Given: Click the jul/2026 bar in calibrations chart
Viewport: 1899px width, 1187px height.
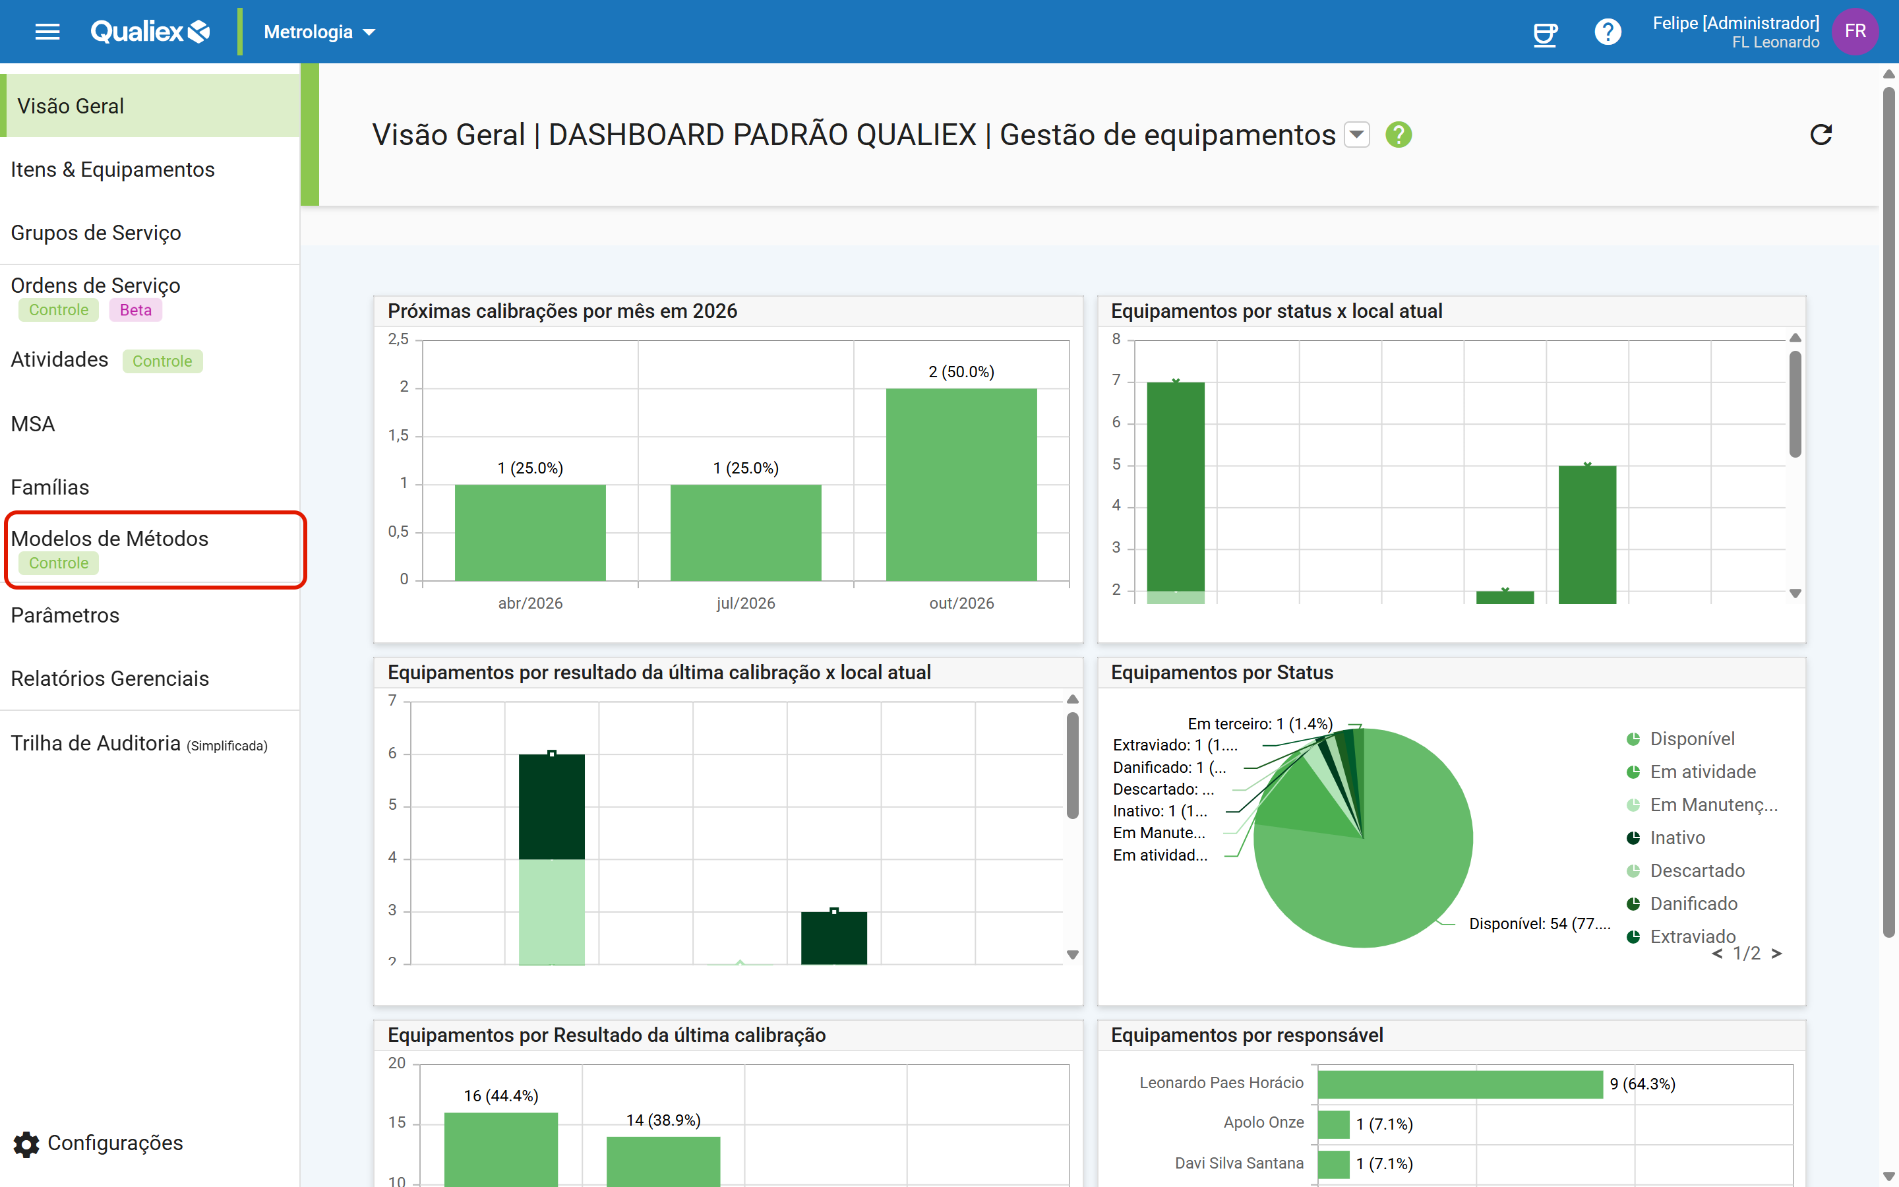Looking at the screenshot, I should pyautogui.click(x=746, y=532).
